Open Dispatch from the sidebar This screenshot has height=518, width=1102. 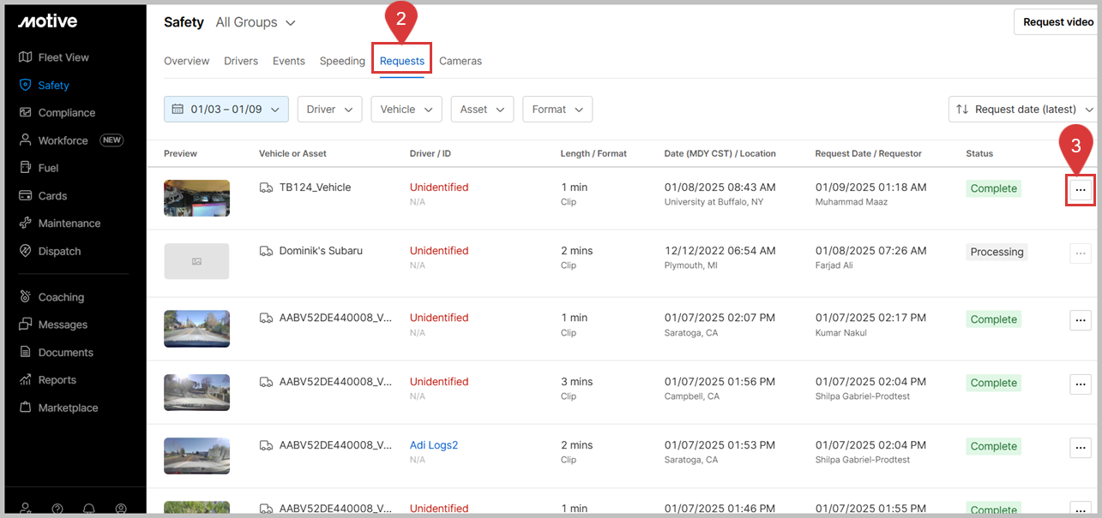point(59,252)
